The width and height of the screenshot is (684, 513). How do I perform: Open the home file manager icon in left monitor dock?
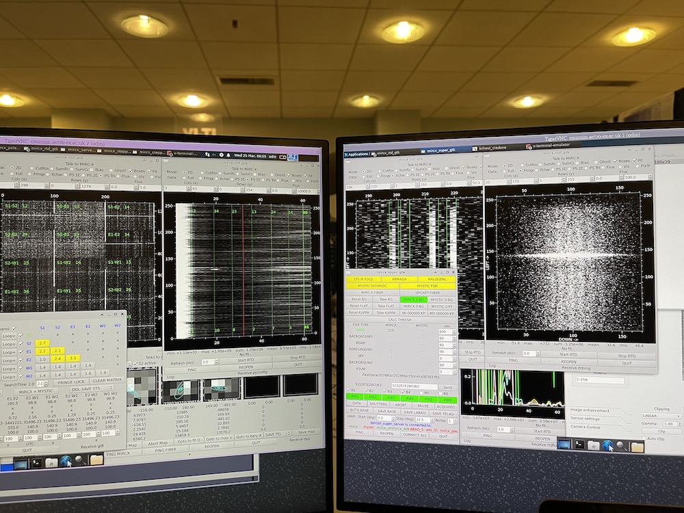[x=51, y=462]
